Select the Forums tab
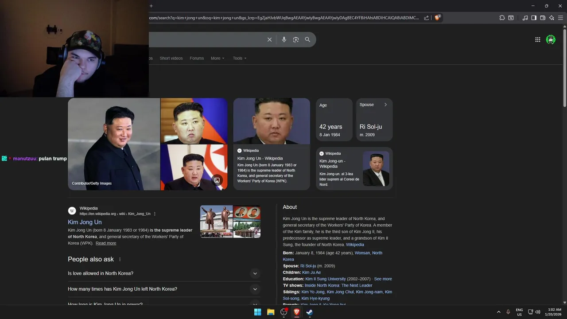This screenshot has width=567, height=319. pyautogui.click(x=197, y=58)
